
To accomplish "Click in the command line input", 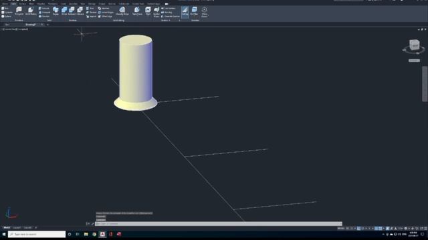I will [x=219, y=224].
